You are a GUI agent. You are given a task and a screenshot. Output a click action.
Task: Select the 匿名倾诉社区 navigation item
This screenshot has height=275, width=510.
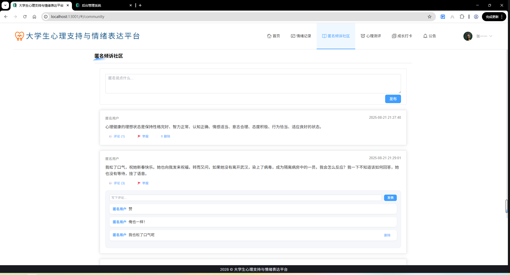pos(336,36)
